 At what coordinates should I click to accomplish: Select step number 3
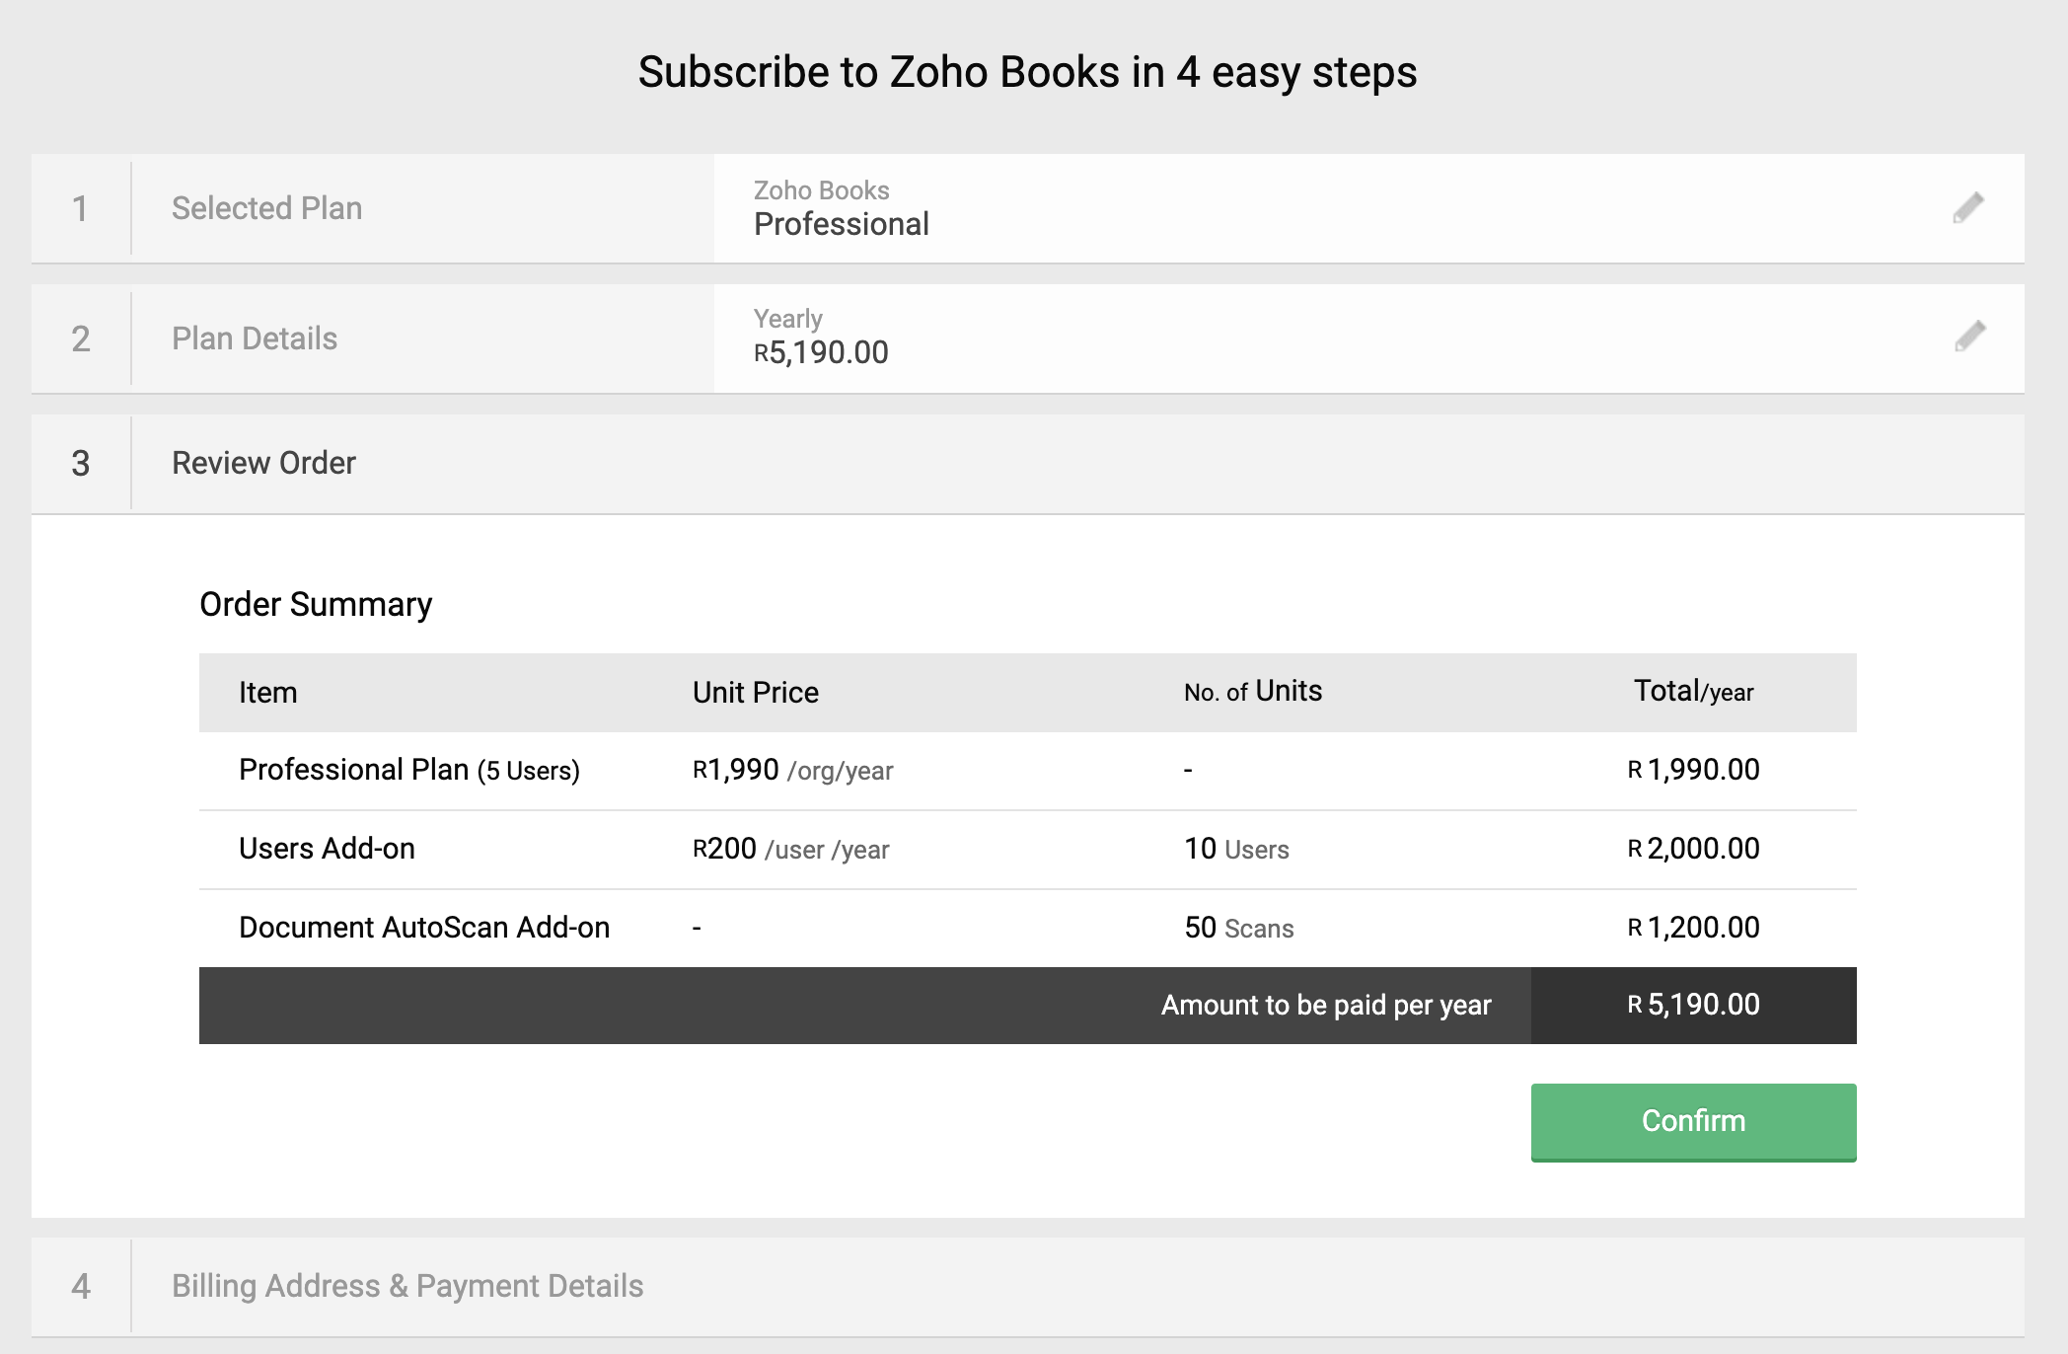pyautogui.click(x=81, y=463)
